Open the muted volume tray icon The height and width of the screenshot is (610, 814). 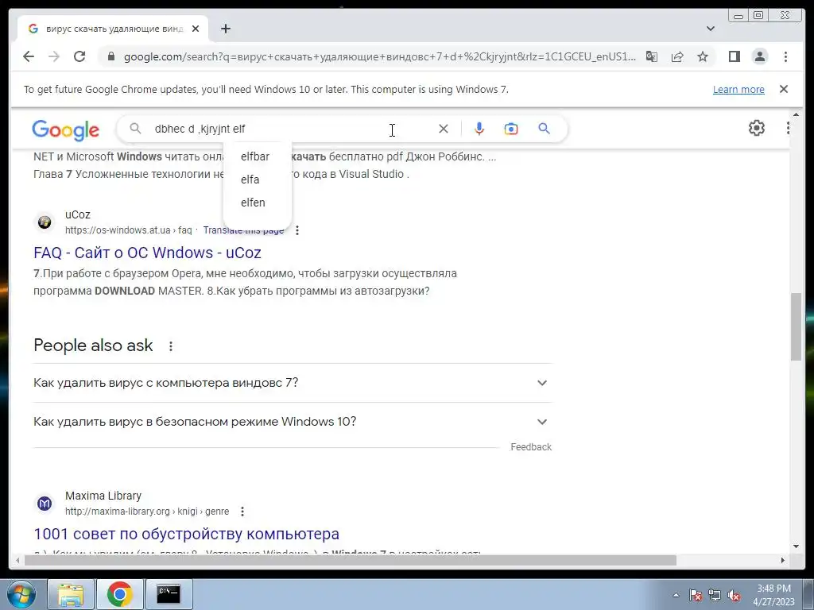click(x=734, y=595)
